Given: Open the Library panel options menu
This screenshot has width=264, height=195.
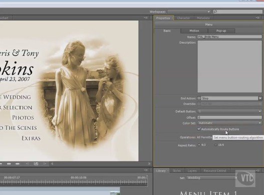Looking at the screenshot, I should pyautogui.click(x=257, y=170).
